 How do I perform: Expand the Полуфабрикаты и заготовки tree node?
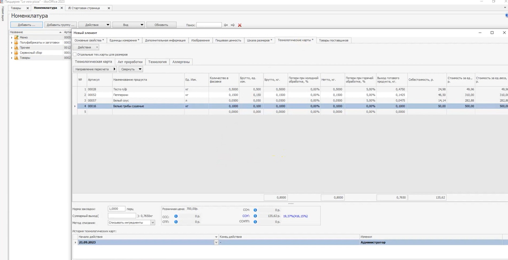tap(12, 42)
